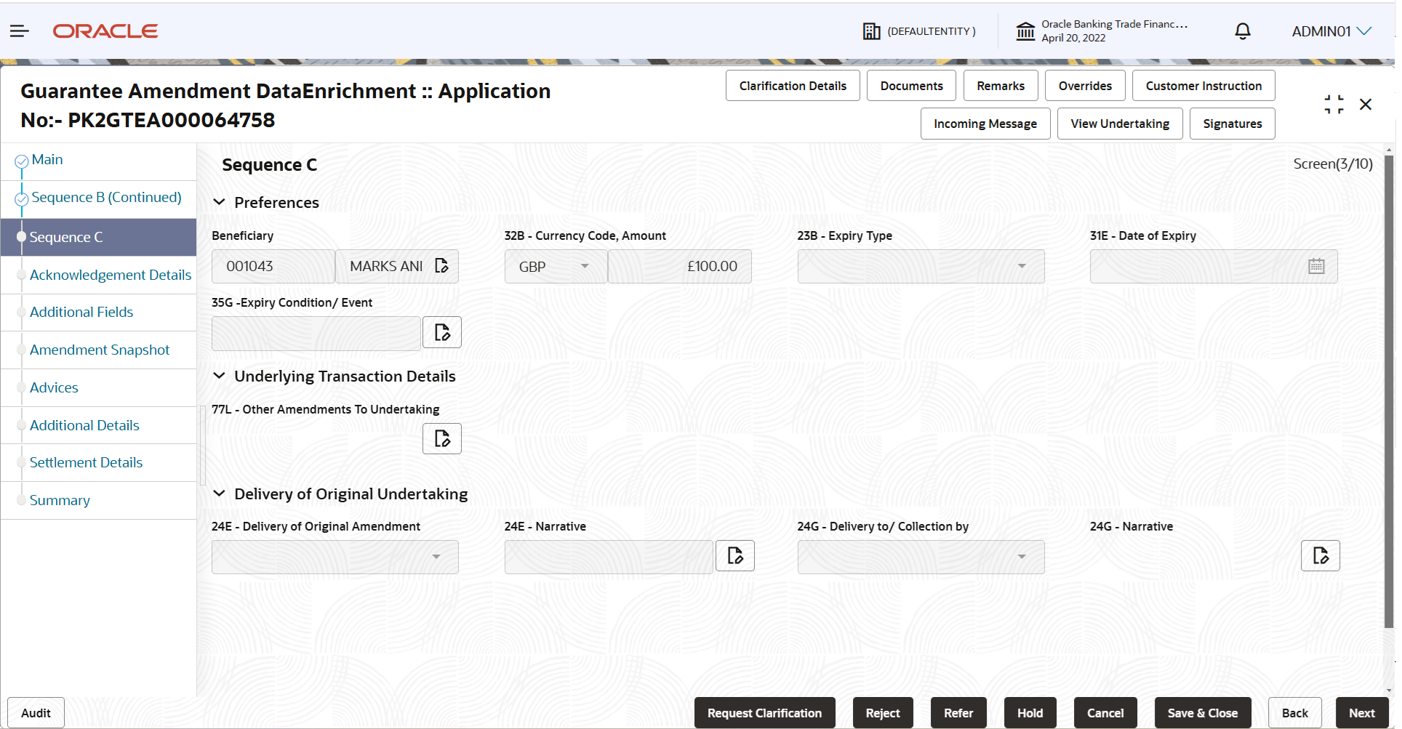The height and width of the screenshot is (729, 1402).
Task: Open the 23B Expiry Type dropdown
Action: [x=921, y=267]
